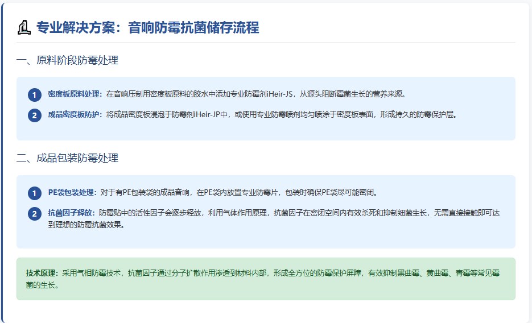
Task: Click the number 1 badge beside PE袋包装处理
Action: 35,193
